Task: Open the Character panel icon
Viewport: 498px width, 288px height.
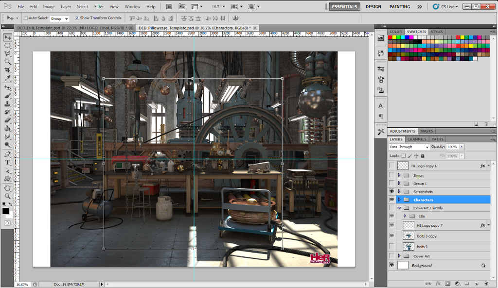Action: 381,106
